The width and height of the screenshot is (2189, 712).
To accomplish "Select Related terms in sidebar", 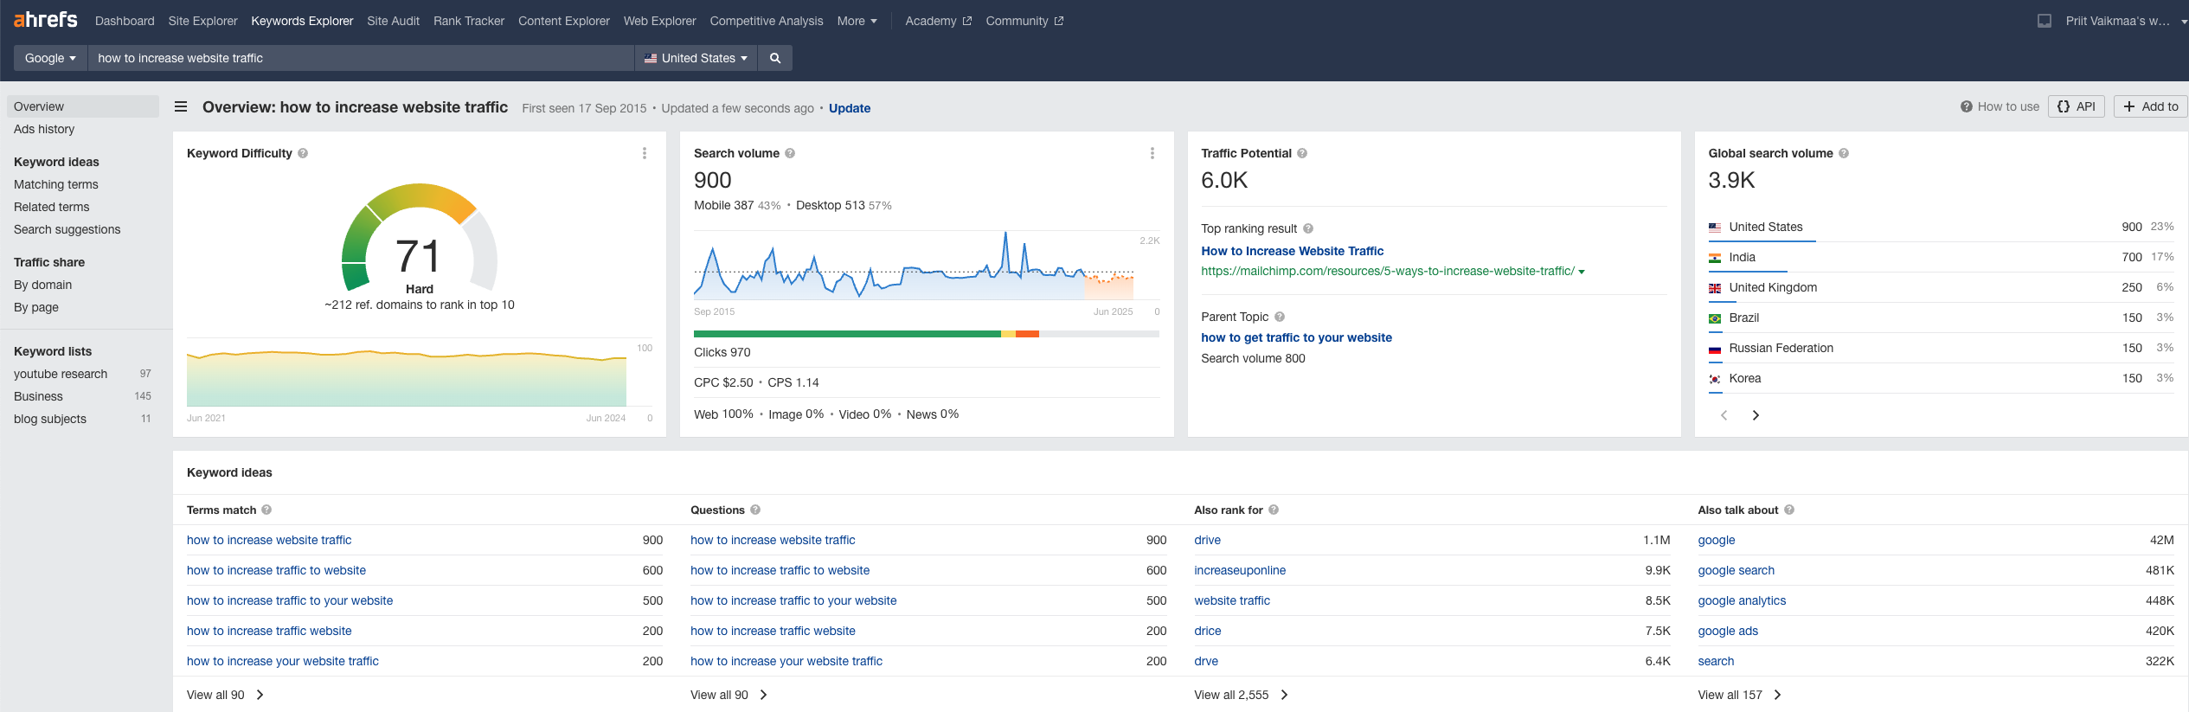I will [52, 207].
